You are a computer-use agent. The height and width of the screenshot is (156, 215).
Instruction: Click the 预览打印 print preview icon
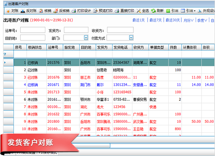pyautogui.click(x=95, y=11)
